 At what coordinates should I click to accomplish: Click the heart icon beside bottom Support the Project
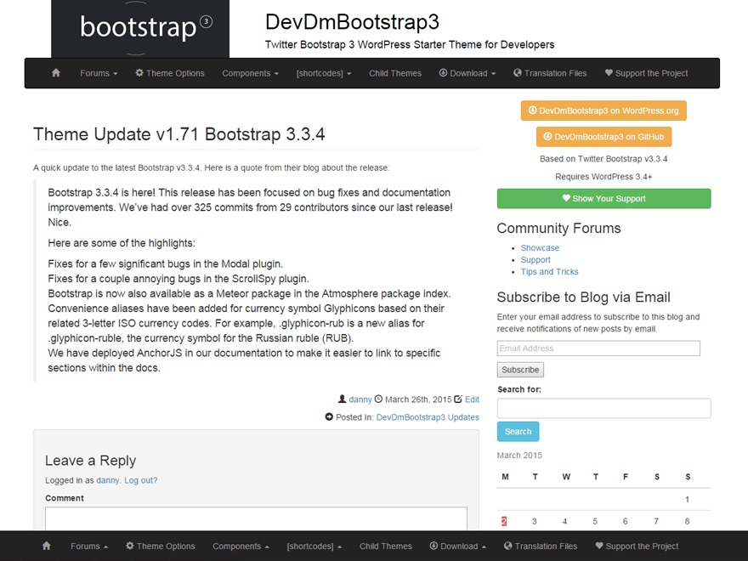click(x=599, y=545)
